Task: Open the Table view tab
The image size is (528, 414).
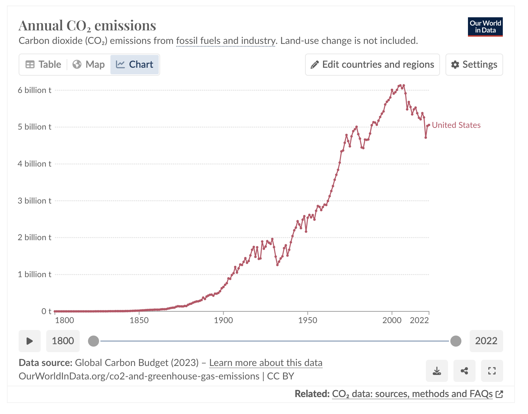Action: click(43, 64)
